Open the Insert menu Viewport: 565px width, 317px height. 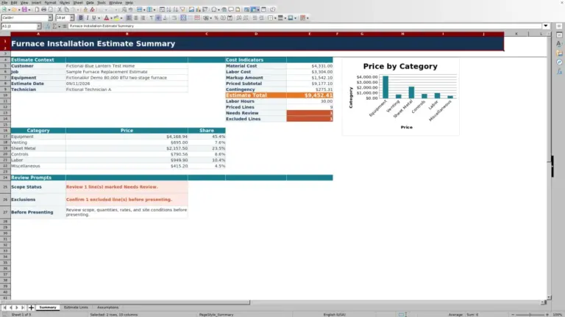coord(36,2)
